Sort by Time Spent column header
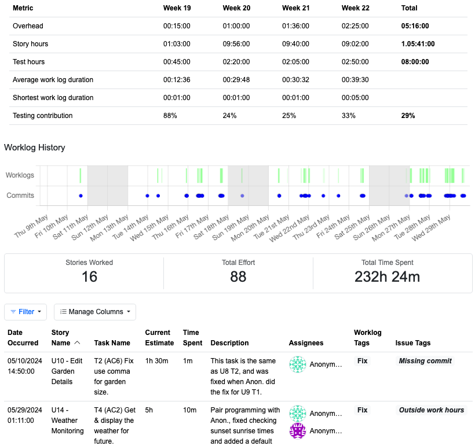Image resolution: width=475 pixels, height=446 pixels. coord(192,338)
